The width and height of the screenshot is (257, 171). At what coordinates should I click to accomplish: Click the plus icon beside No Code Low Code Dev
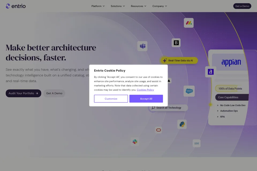218,105
